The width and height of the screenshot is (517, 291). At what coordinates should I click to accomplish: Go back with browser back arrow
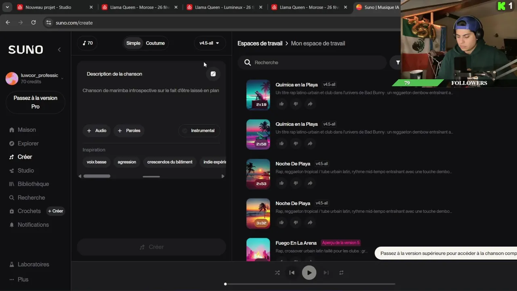pos(8,23)
